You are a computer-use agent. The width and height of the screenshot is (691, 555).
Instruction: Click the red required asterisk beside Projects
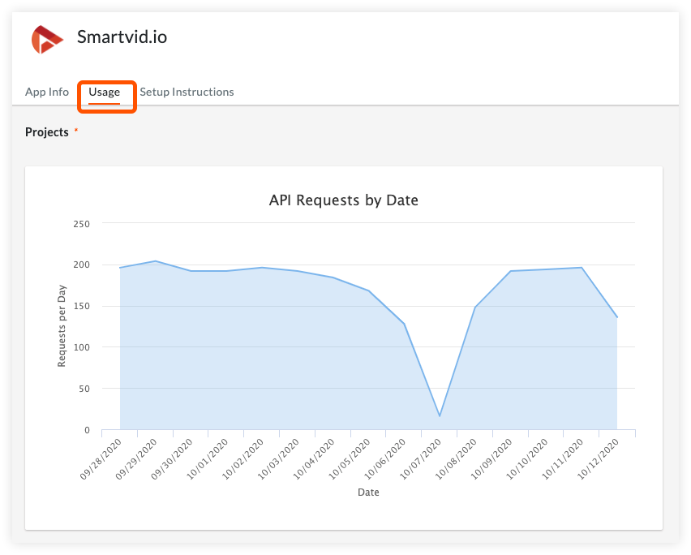[76, 131]
